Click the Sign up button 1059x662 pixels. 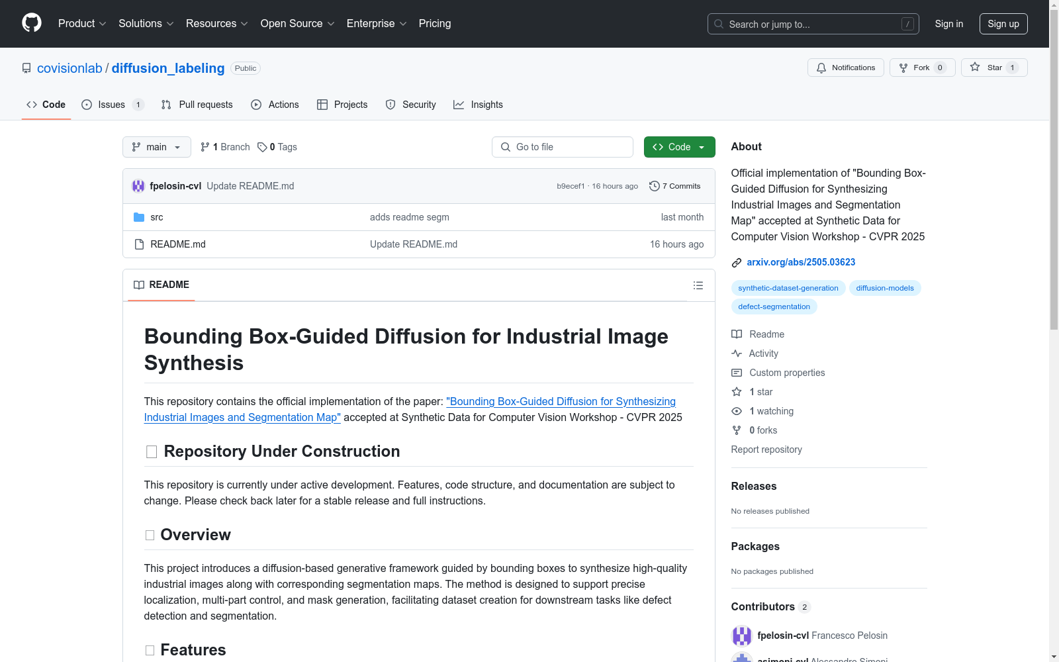[1003, 24]
